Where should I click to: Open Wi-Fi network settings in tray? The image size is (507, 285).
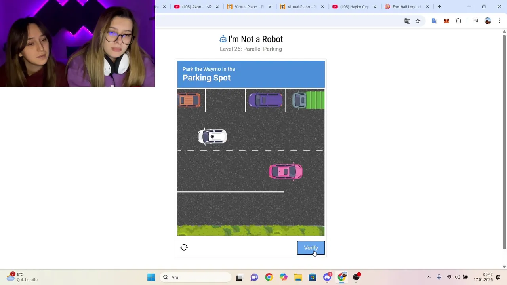tap(450, 277)
